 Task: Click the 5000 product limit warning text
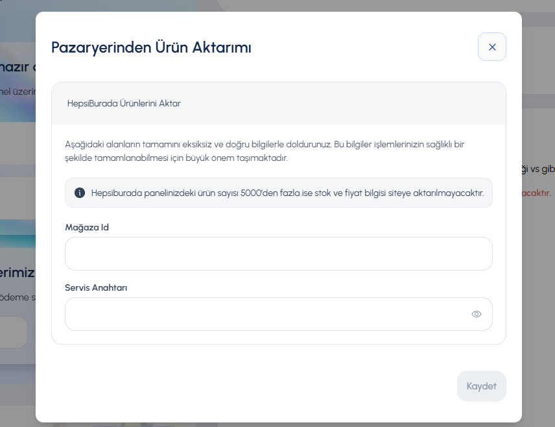(x=287, y=193)
